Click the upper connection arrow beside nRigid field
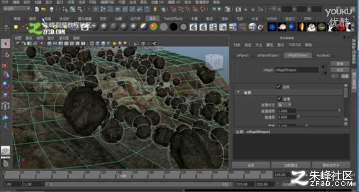Image resolution: width=359 pixels, height=192 pixels. point(324,67)
